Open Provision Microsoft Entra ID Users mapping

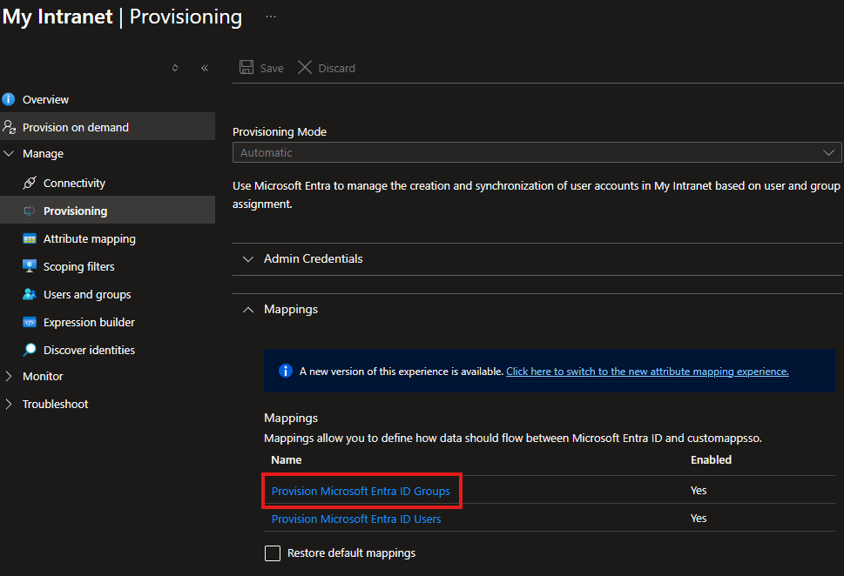pos(355,519)
